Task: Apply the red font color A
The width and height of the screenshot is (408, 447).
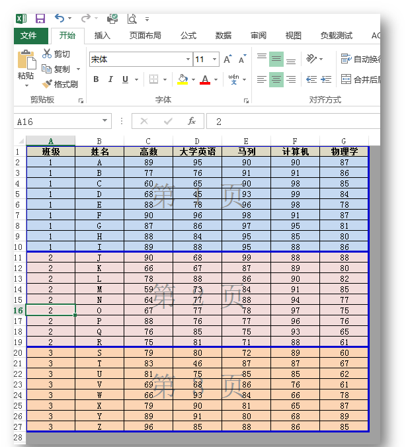Action: click(x=205, y=79)
